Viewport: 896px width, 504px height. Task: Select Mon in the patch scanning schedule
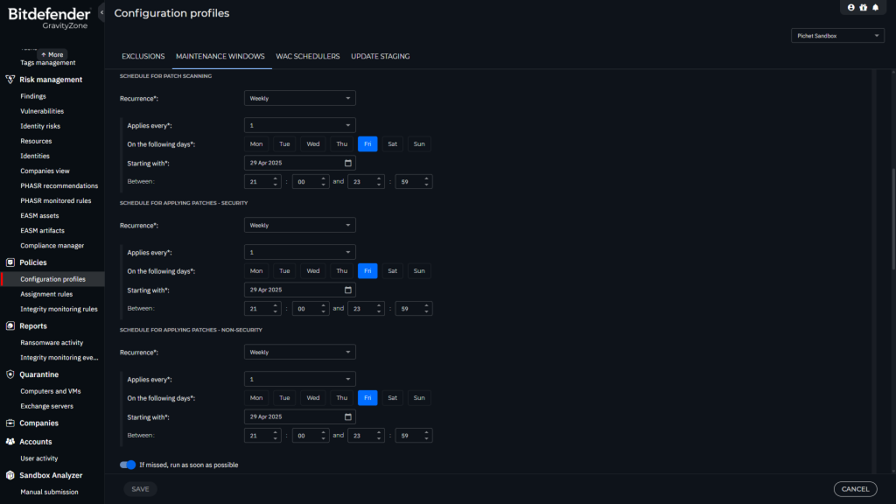(x=256, y=144)
